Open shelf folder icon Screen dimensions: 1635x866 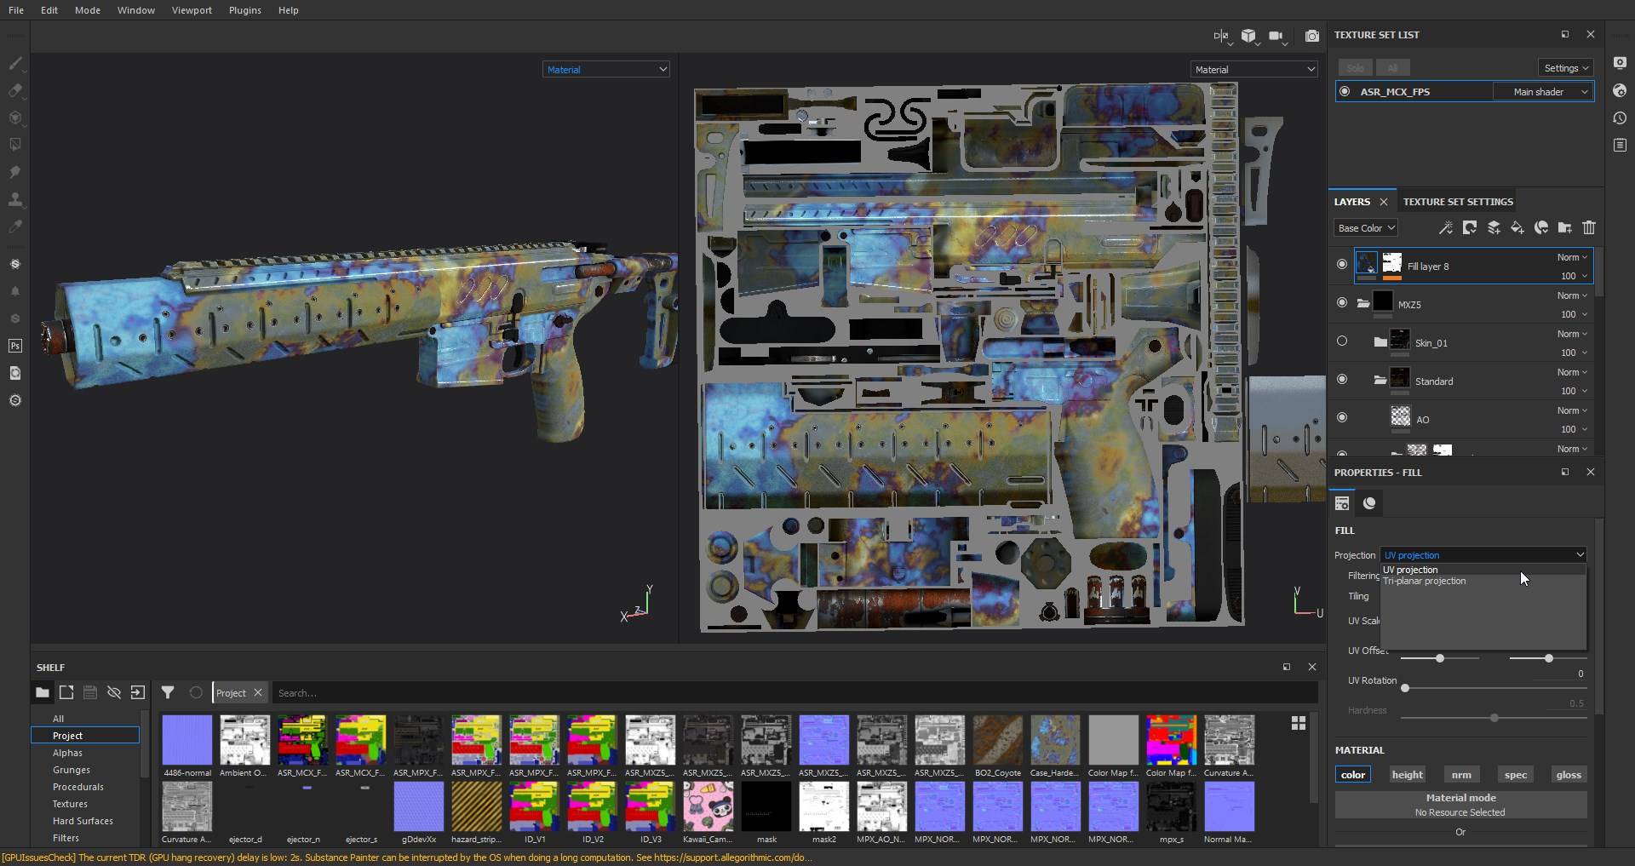tap(42, 692)
